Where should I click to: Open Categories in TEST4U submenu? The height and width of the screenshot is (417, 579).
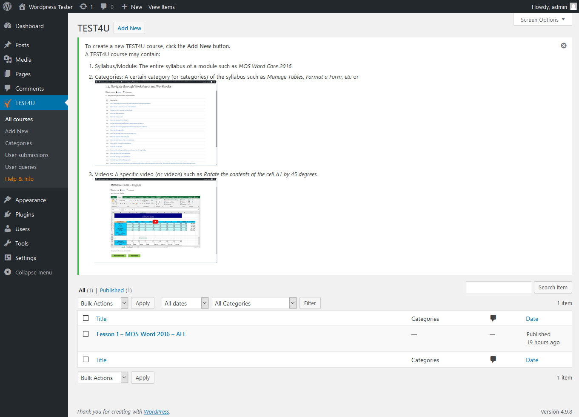[x=18, y=143]
